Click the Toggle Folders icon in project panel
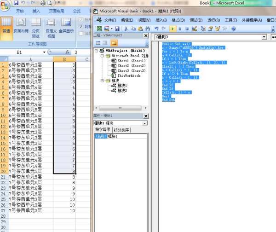 point(114,43)
